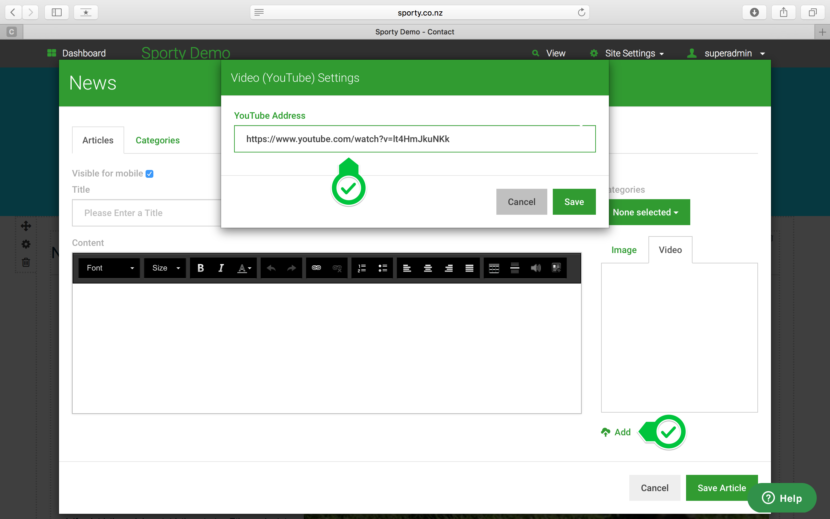Insert a horizontal line
The width and height of the screenshot is (830, 519).
pos(515,268)
